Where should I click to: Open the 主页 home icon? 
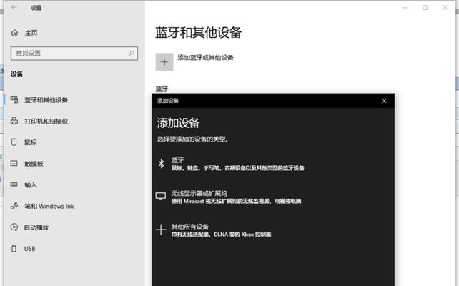pos(14,33)
